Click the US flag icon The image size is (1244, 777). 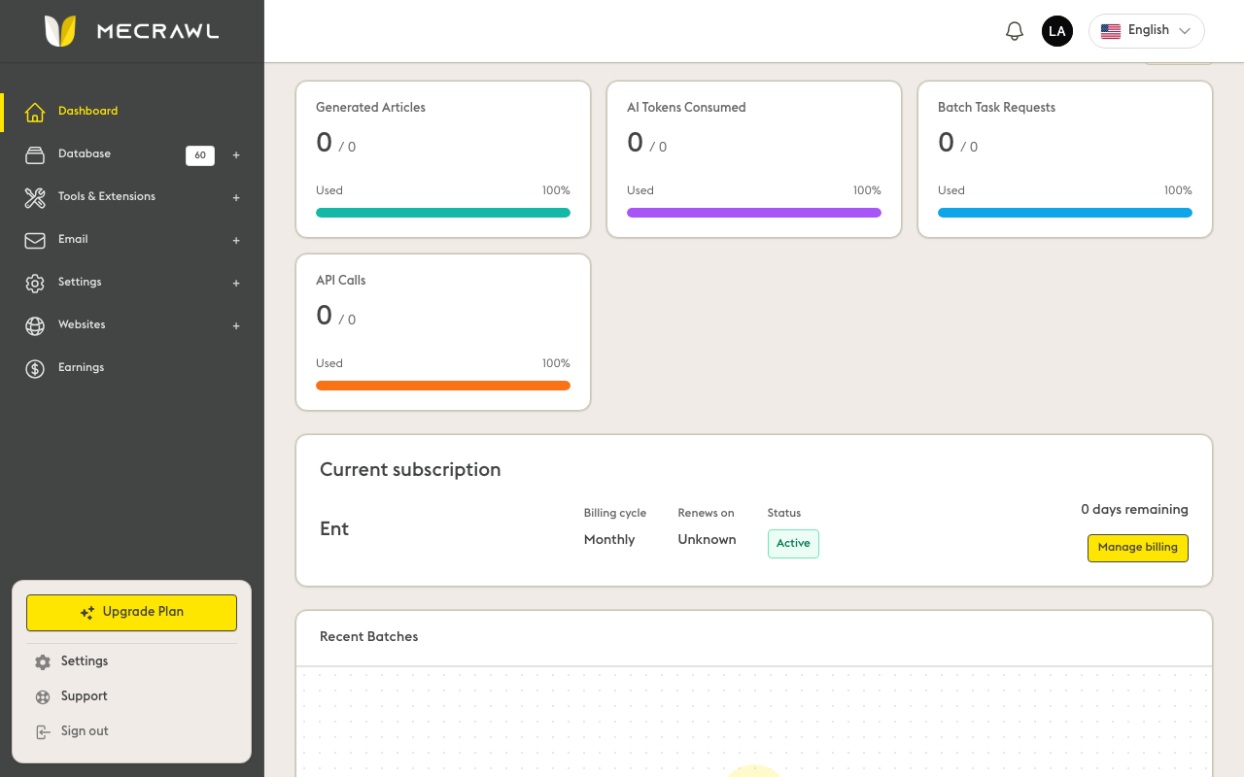click(1111, 31)
